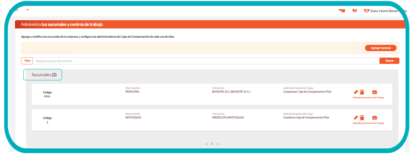
Task: Click BOGOTÁ, D.C. location text
Action: coord(231,92)
